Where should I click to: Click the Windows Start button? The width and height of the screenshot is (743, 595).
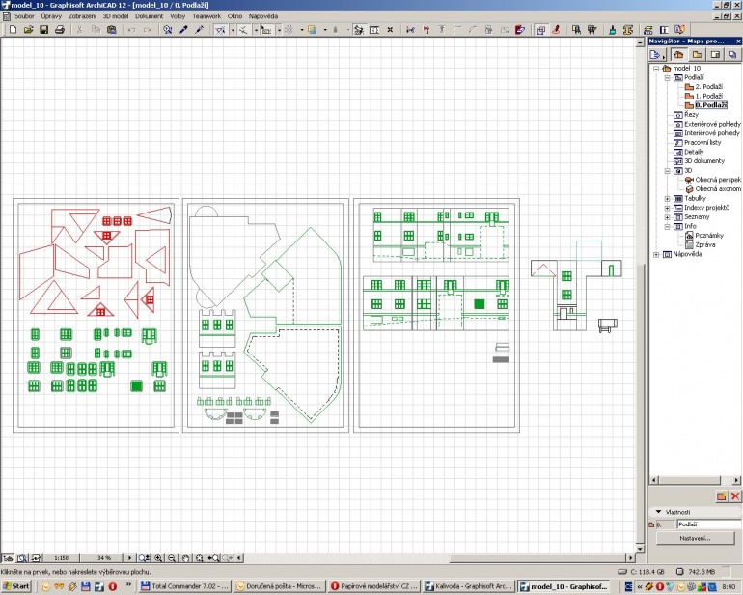(16, 586)
